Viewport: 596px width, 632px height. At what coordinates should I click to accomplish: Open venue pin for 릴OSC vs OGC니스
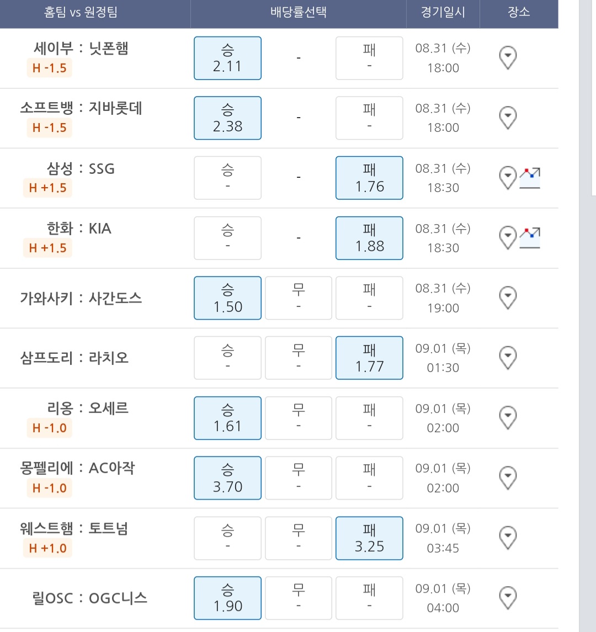tap(508, 598)
